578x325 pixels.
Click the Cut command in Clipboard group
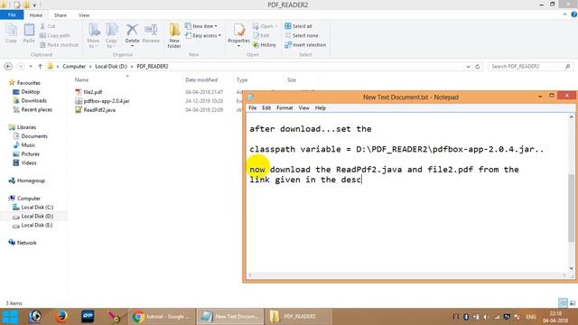pyautogui.click(x=48, y=26)
